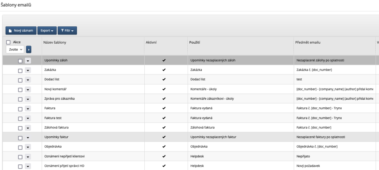Open row action arrow for Zálohová faktura
The width and height of the screenshot is (379, 170).
coord(28,128)
